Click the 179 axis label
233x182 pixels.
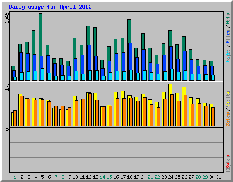pyautogui.click(x=7, y=87)
